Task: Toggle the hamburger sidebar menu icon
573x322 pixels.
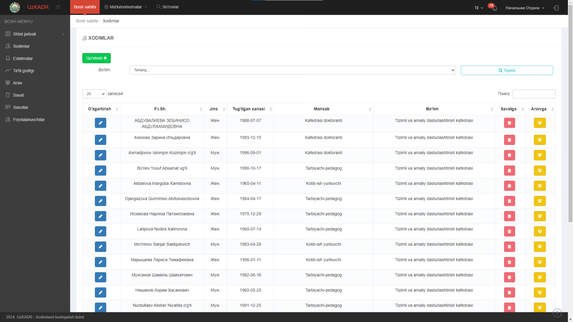Action: (58, 7)
